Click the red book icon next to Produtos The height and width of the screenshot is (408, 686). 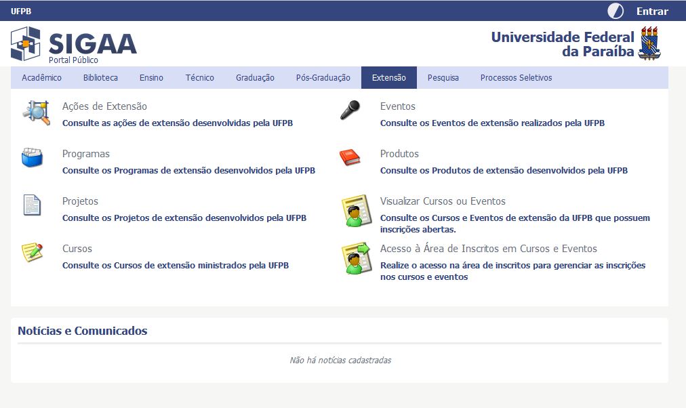pos(351,157)
